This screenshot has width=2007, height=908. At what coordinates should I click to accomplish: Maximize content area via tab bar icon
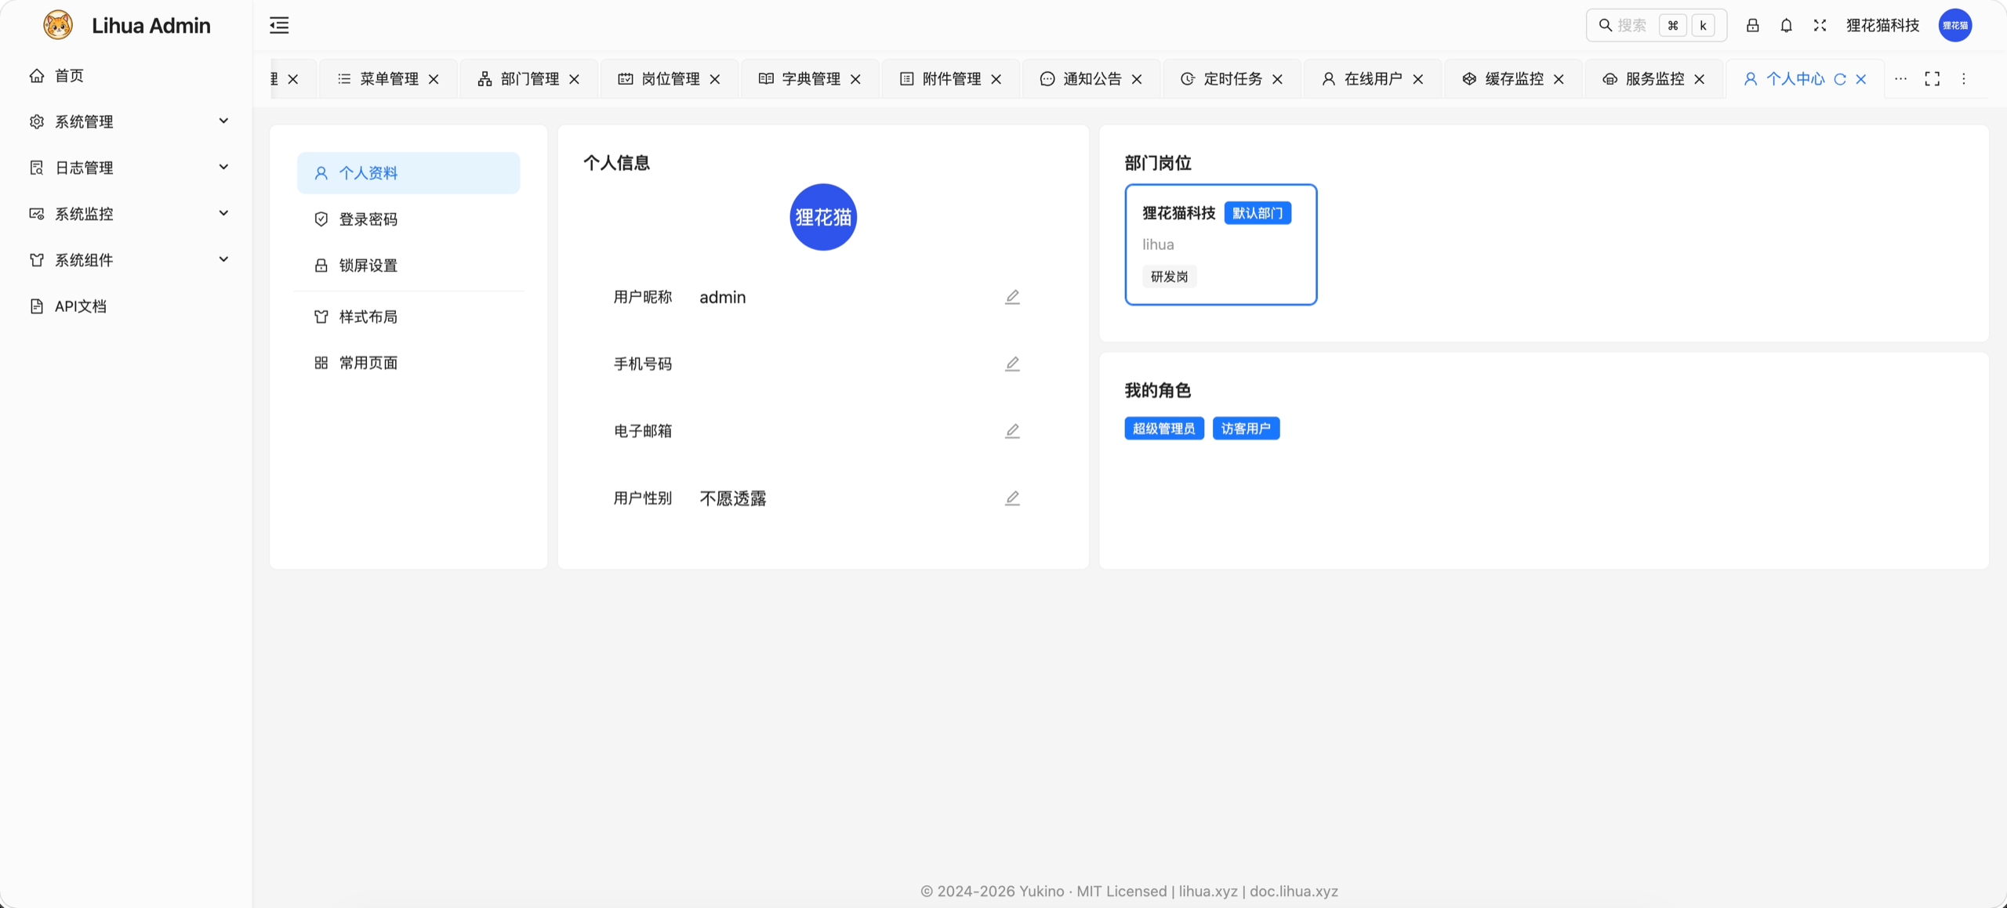tap(1932, 79)
